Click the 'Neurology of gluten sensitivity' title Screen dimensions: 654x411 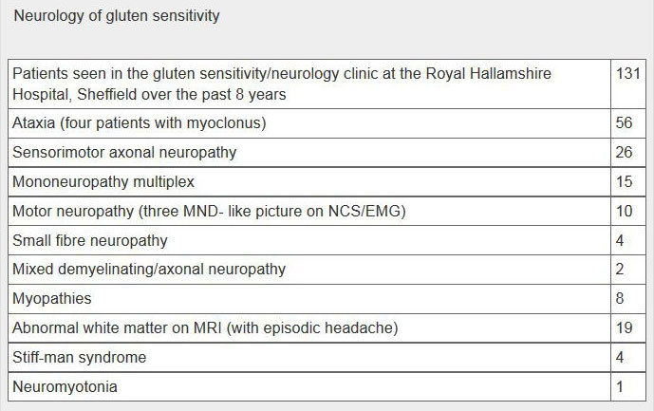pyautogui.click(x=117, y=16)
